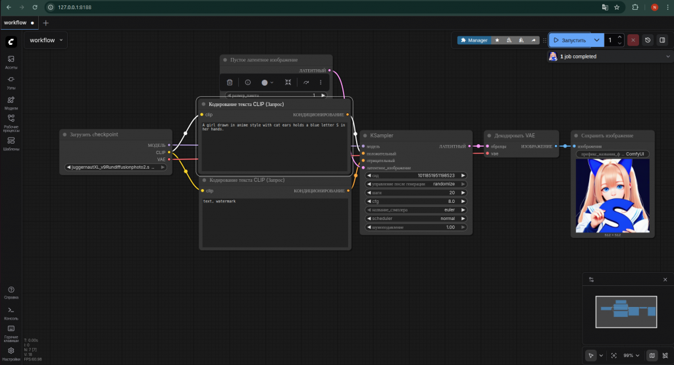Open the node color picker dropdown
674x365 pixels.
click(267, 82)
